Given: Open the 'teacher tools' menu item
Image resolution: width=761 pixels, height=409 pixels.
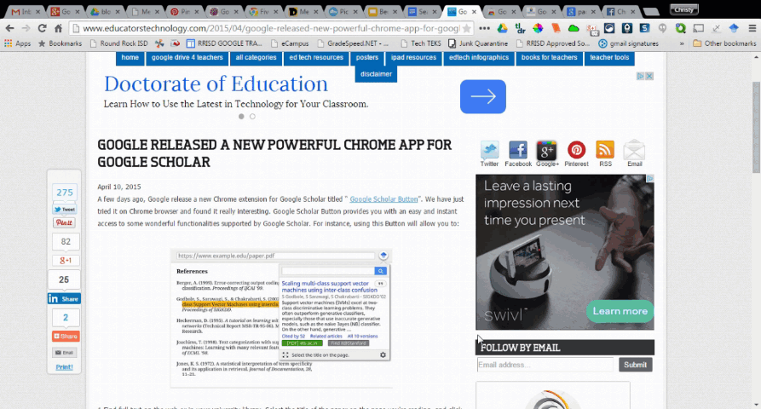Looking at the screenshot, I should [609, 58].
